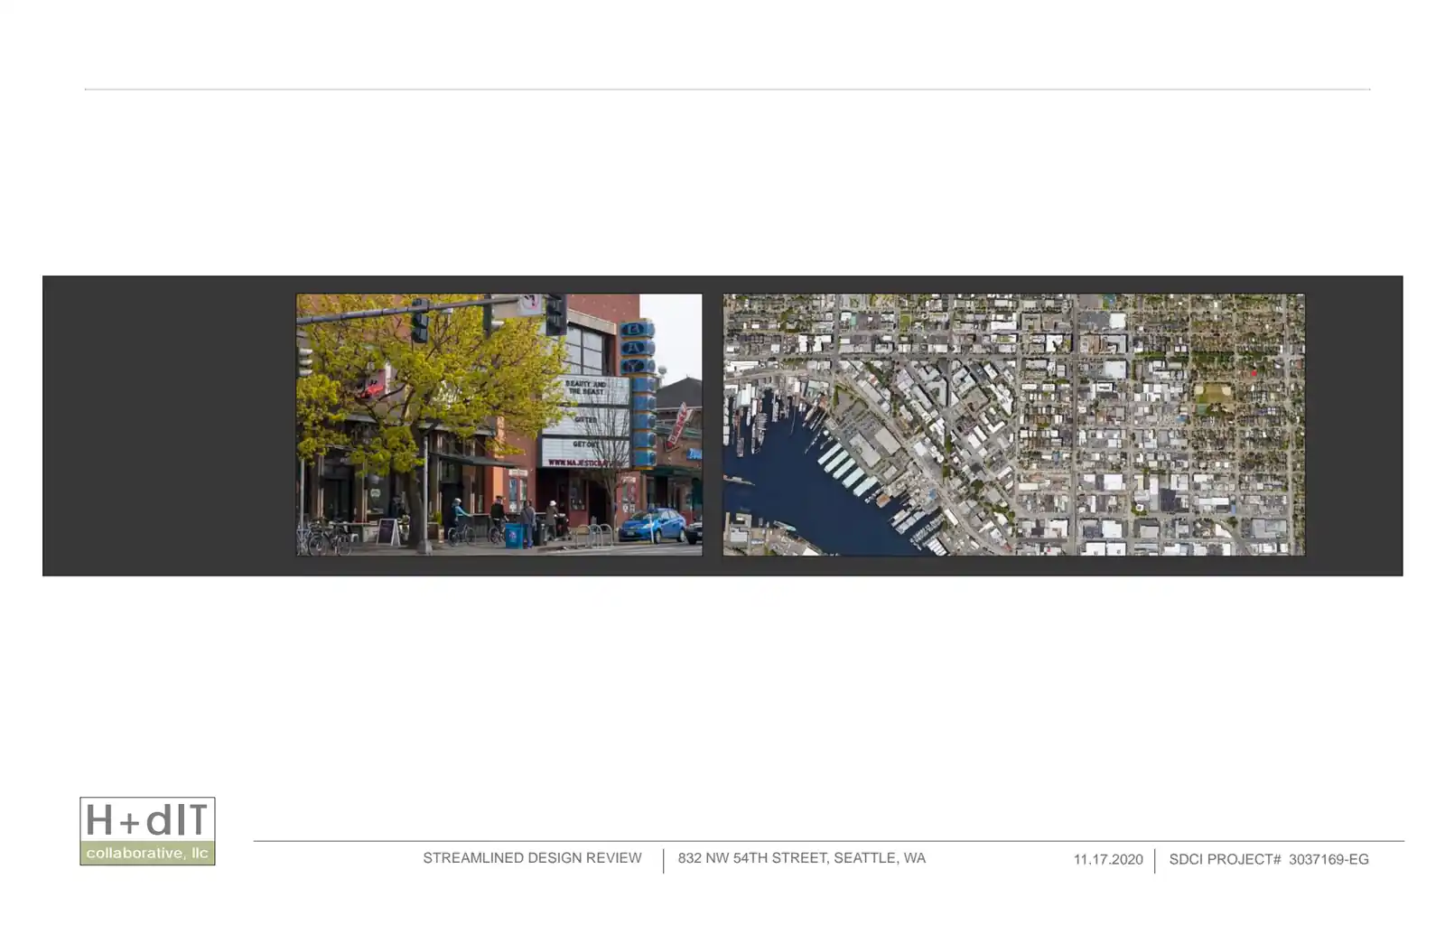This screenshot has height=935, width=1445.
Task: Select 'SDCI PROJECT# 3037169-EG' text
Action: click(1269, 859)
